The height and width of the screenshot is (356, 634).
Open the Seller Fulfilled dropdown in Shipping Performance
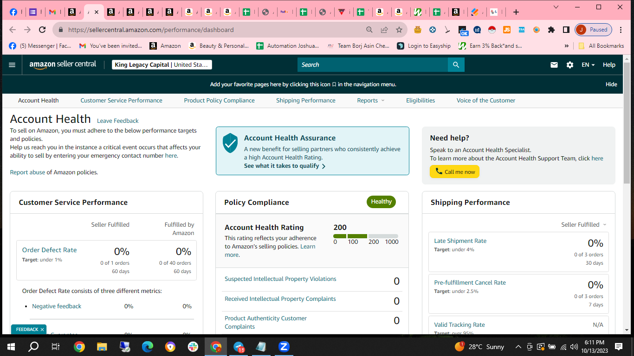coord(584,224)
